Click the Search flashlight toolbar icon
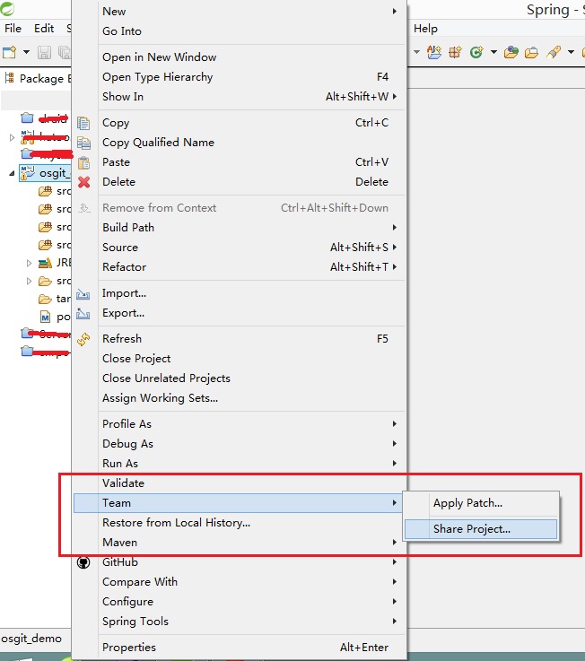The width and height of the screenshot is (585, 661). pyautogui.click(x=554, y=52)
